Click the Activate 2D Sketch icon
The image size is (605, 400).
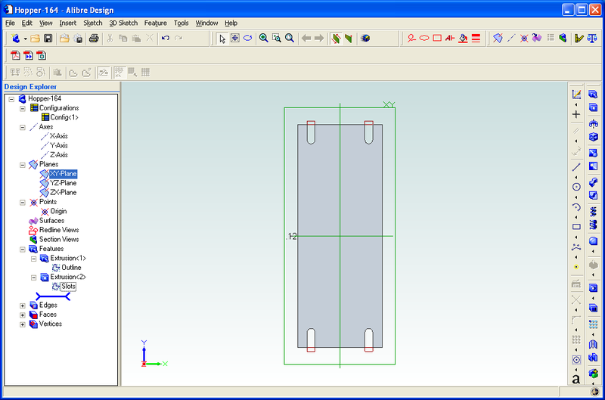[576, 95]
